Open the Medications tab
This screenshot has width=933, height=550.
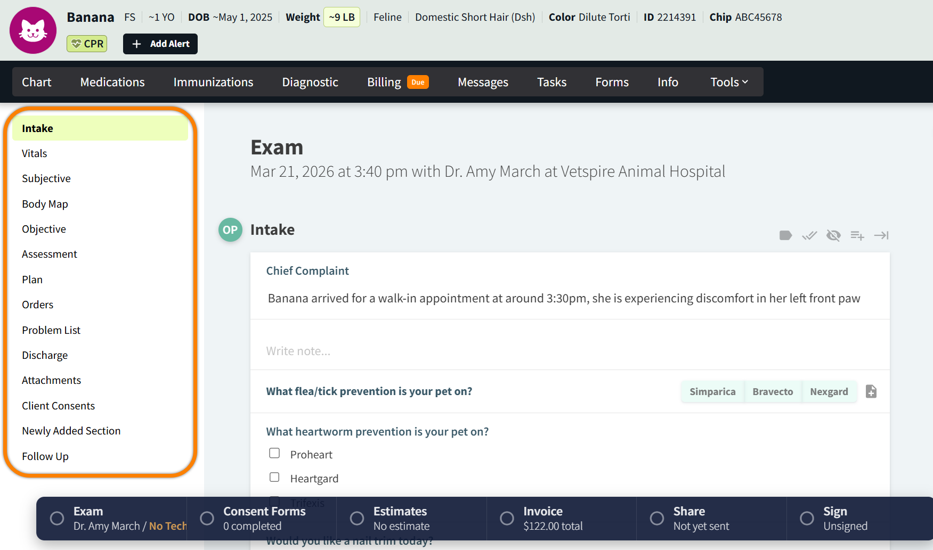point(112,82)
